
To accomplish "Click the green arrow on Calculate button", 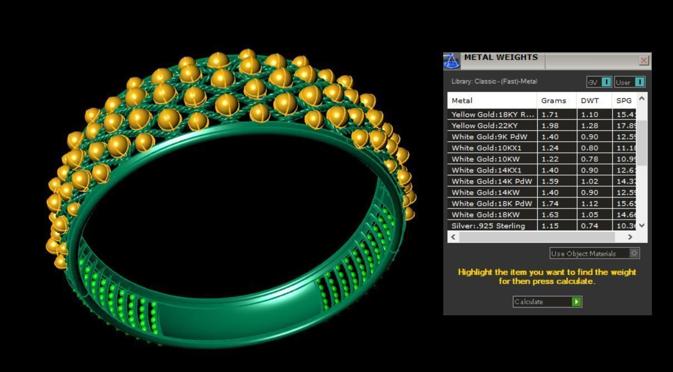I will [576, 302].
